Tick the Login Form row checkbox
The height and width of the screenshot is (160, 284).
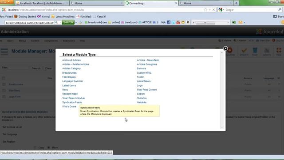[x=4, y=97]
